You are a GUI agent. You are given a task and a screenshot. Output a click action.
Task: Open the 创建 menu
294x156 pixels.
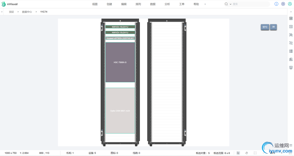(x=109, y=4)
